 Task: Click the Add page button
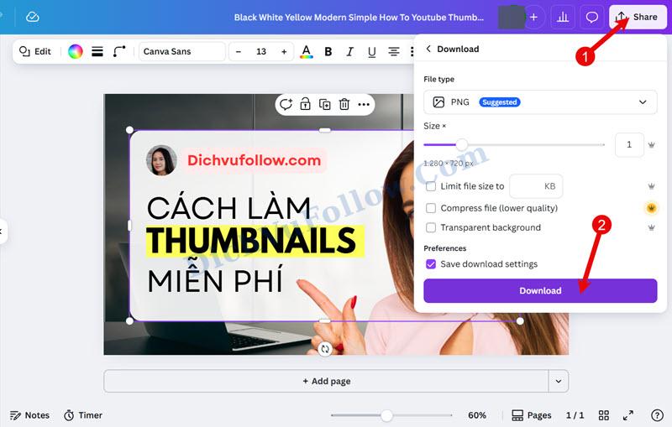click(x=326, y=381)
